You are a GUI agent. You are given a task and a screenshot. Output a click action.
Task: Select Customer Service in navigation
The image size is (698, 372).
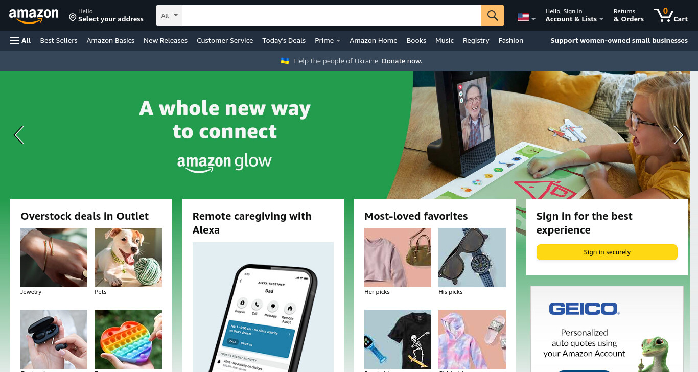click(x=225, y=40)
